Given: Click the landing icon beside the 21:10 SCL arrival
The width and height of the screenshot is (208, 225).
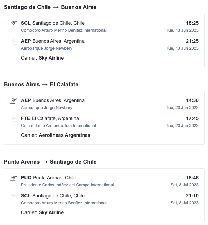Looking at the screenshot, I should (14, 196).
